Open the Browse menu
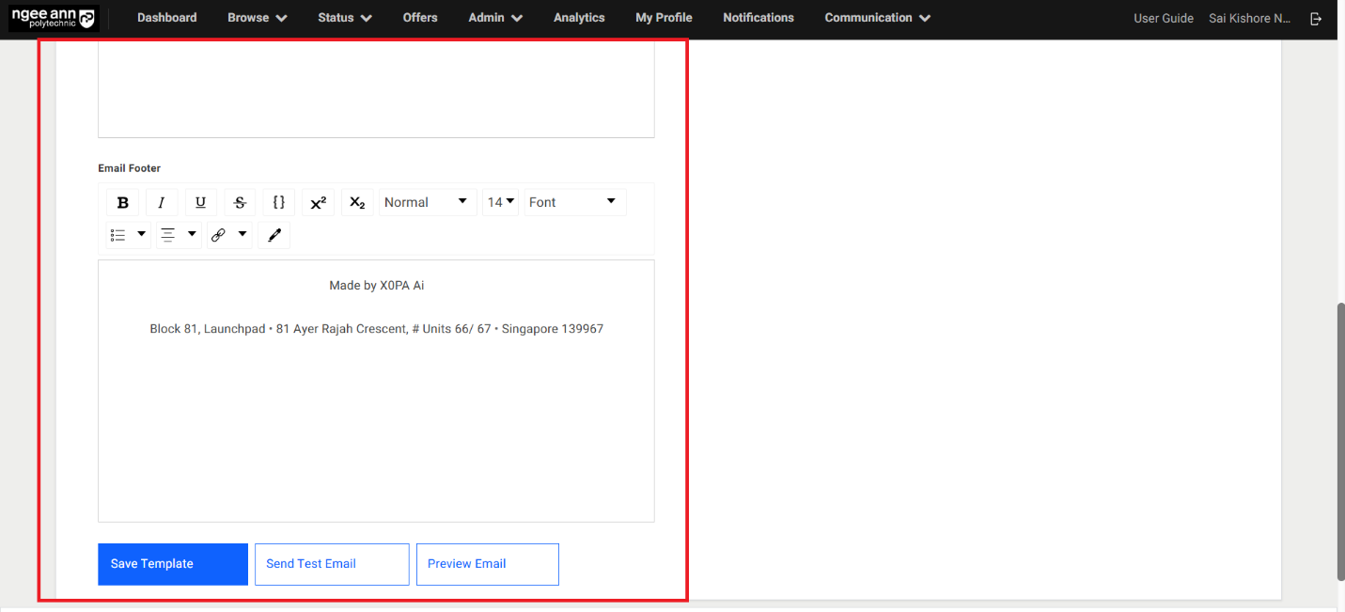The height and width of the screenshot is (612, 1345). [x=257, y=18]
